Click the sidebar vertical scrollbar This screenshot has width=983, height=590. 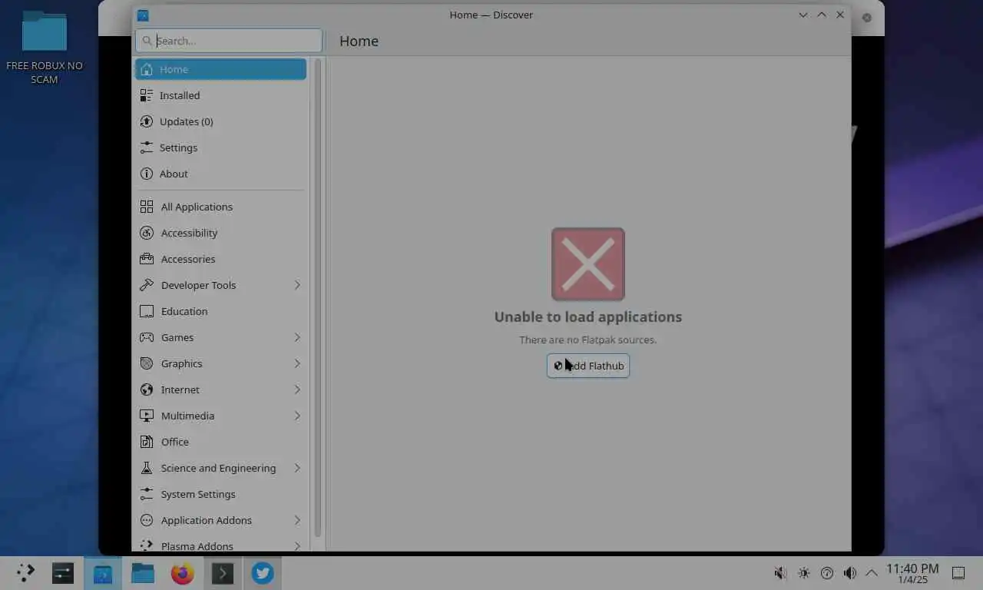[318, 298]
